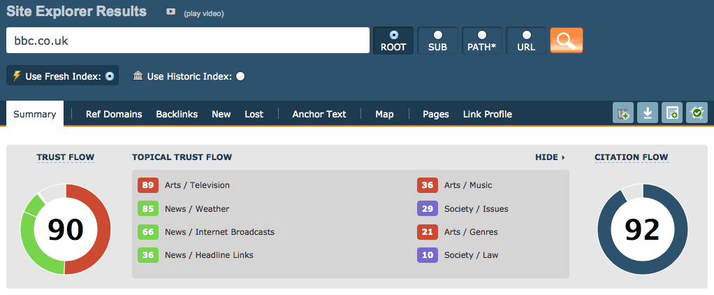Click the Historic Index building icon
714x295 pixels.
(138, 75)
